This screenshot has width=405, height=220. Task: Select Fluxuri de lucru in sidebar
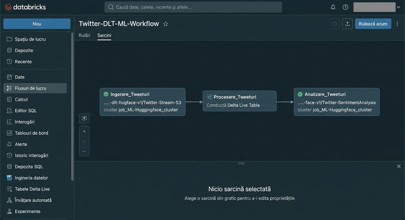point(35,88)
